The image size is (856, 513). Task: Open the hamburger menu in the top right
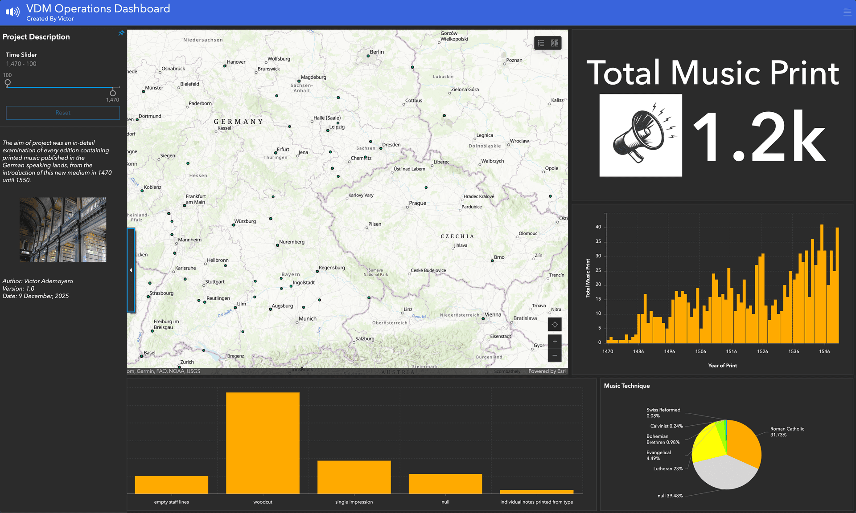[x=847, y=12]
